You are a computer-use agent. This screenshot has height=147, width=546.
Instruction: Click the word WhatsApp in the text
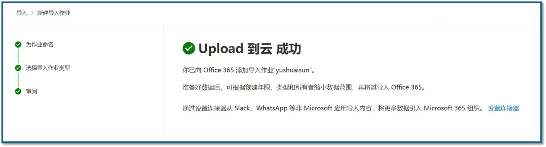click(x=272, y=108)
